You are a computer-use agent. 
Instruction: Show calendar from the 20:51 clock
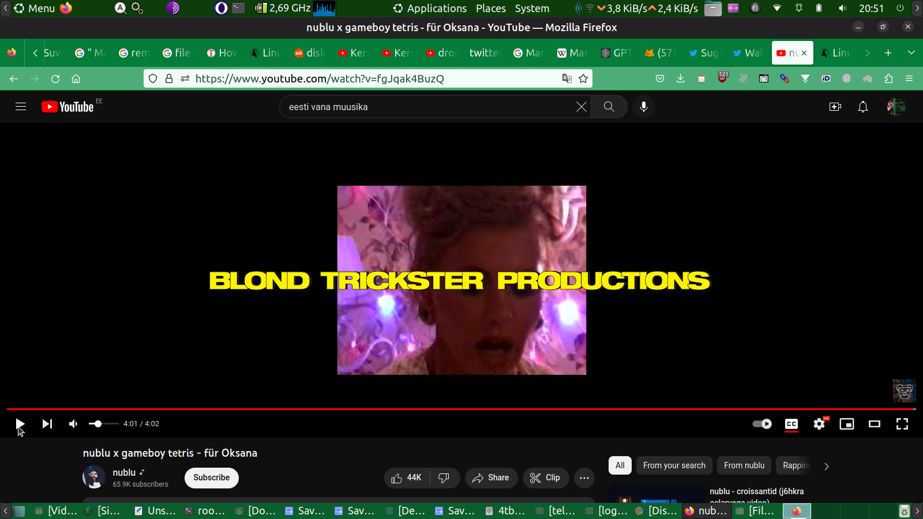(x=871, y=8)
